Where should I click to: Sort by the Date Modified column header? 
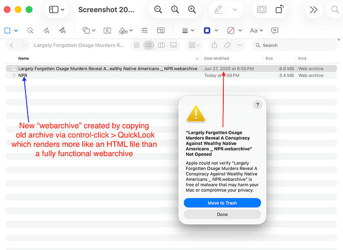pyautogui.click(x=216, y=58)
